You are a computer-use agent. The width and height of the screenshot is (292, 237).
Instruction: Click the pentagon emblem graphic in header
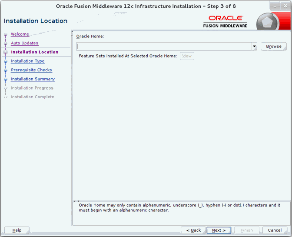[267, 22]
